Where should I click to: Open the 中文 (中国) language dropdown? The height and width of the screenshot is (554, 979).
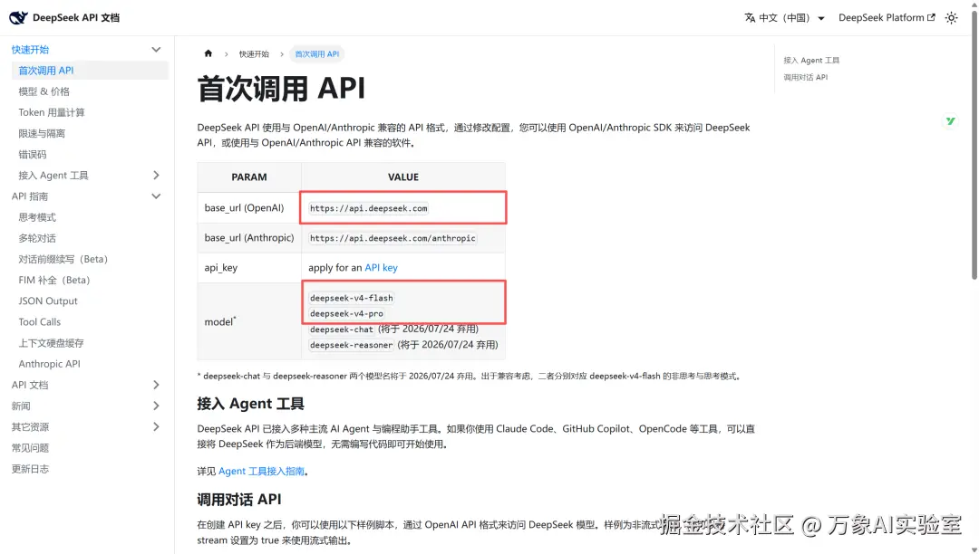pos(784,18)
